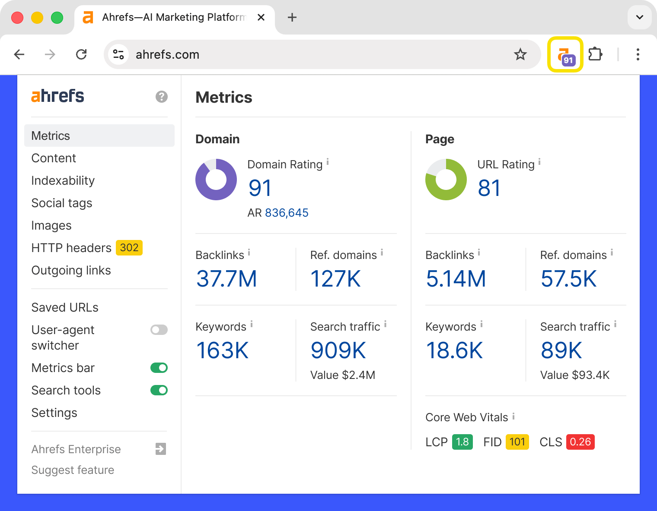The height and width of the screenshot is (511, 657).
Task: Open site settings via the tune icon
Action: click(118, 54)
